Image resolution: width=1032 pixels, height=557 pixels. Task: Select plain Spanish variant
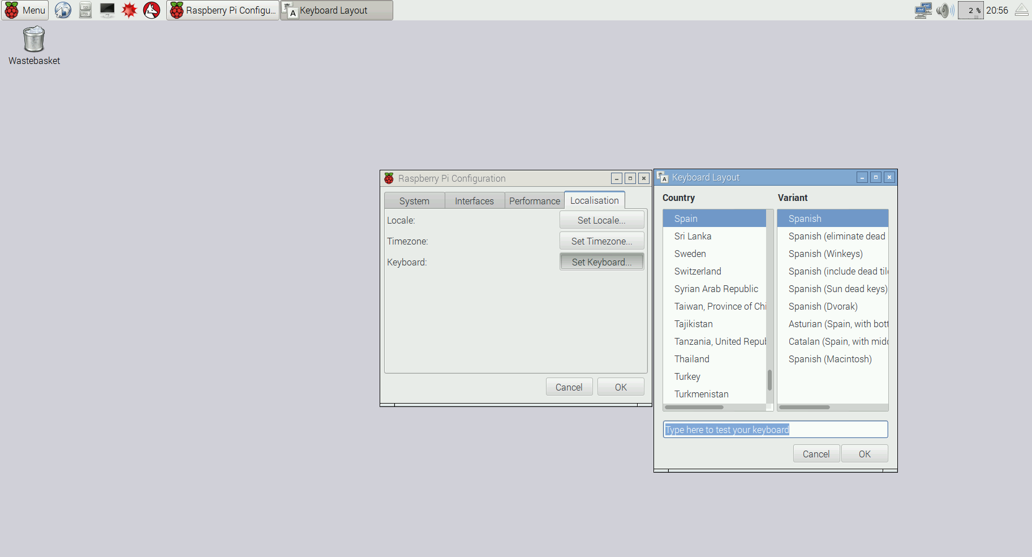tap(833, 218)
